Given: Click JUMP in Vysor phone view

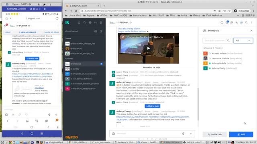Looking at the screenshot, I should [8, 32].
